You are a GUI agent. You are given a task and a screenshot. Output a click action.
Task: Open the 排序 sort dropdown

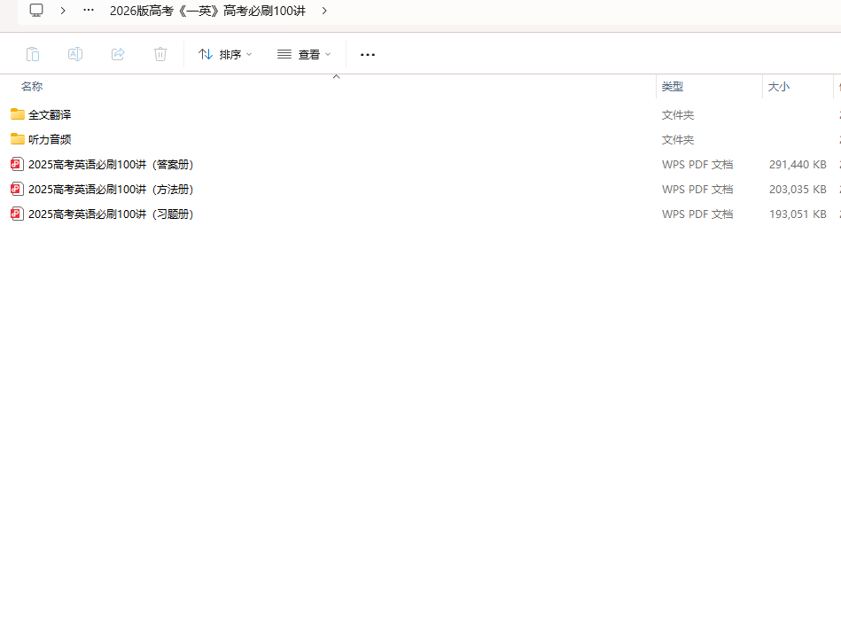tap(225, 54)
